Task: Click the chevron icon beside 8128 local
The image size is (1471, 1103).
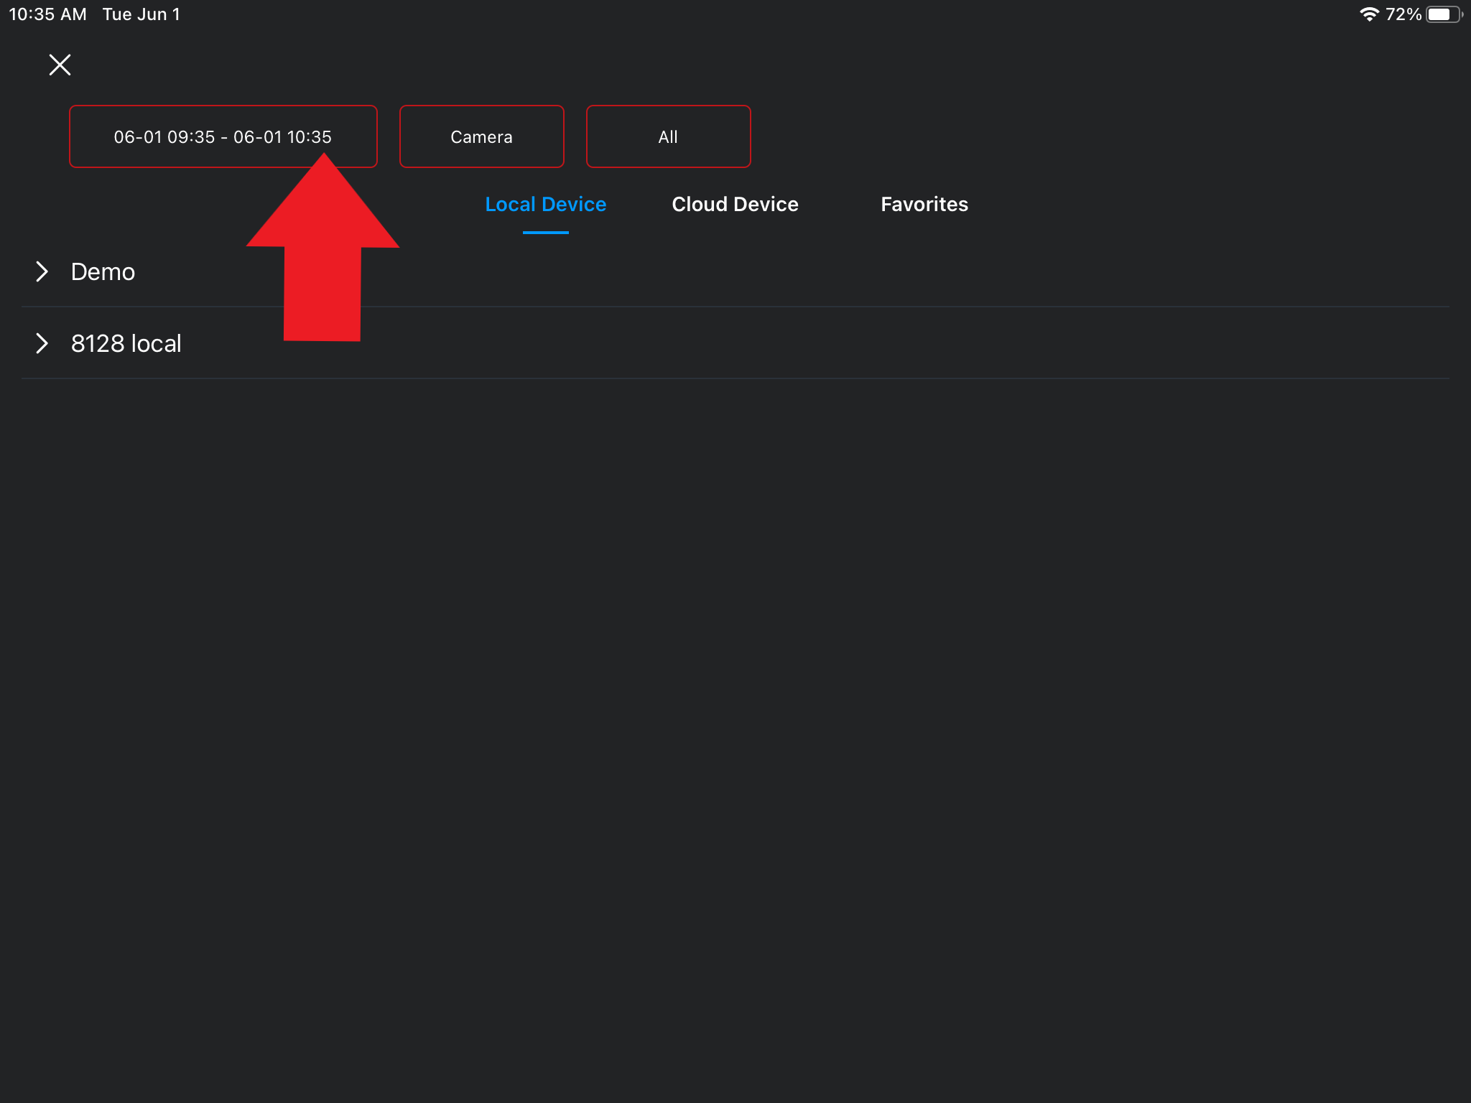Action: (42, 343)
